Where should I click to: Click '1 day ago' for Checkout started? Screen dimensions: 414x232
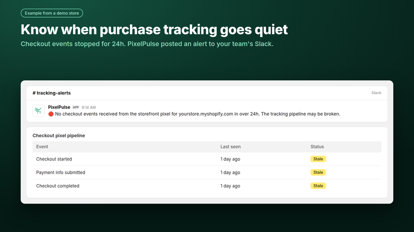(x=230, y=159)
